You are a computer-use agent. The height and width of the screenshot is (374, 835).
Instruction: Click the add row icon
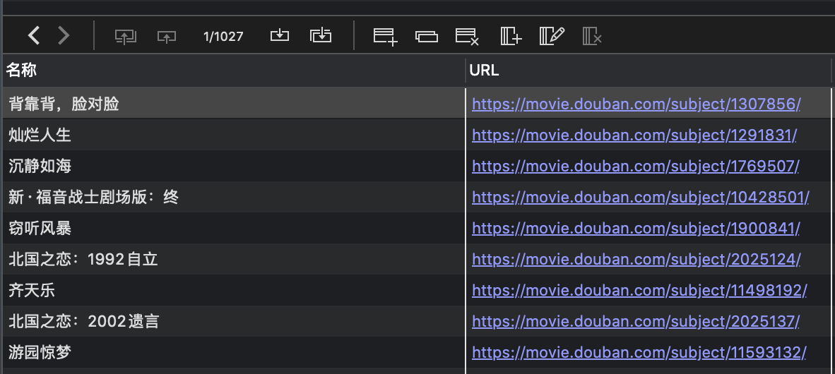(x=385, y=36)
